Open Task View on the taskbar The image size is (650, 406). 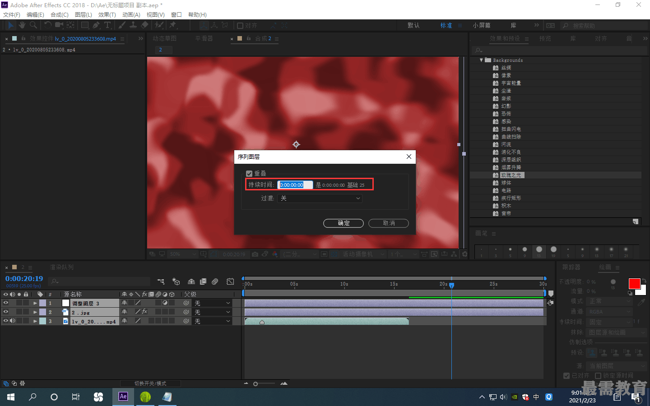[76, 397]
